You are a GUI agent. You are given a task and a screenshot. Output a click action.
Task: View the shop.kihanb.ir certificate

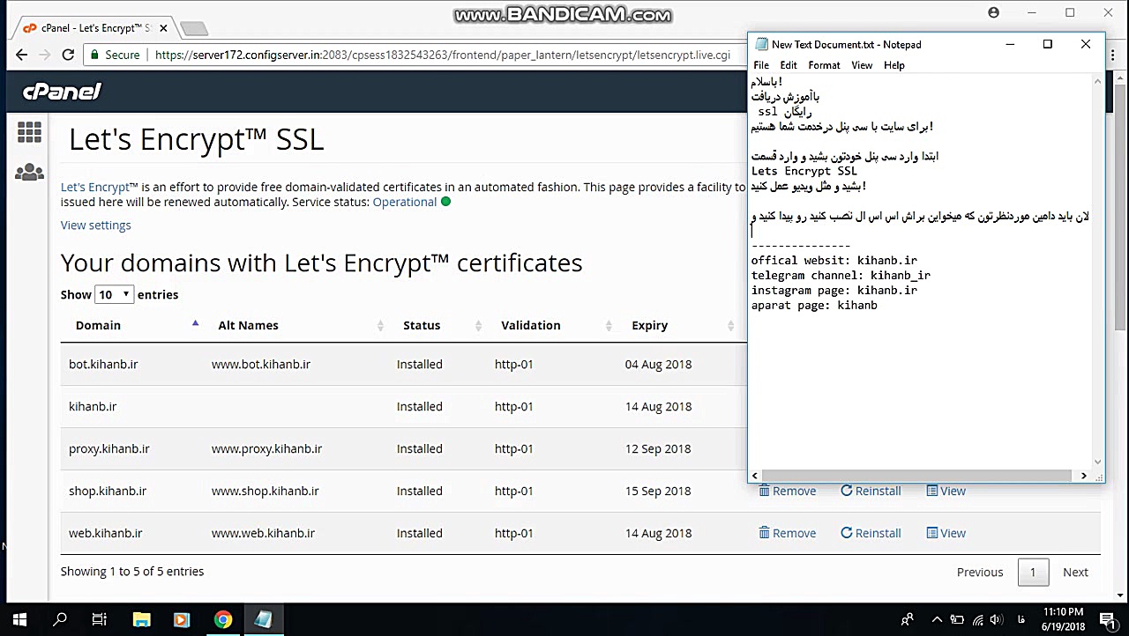pyautogui.click(x=946, y=491)
